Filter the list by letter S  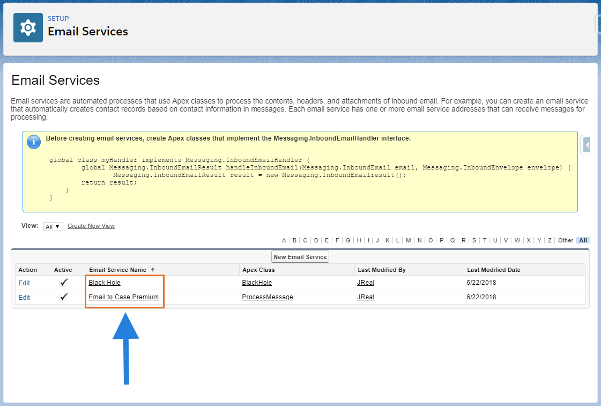pyautogui.click(x=474, y=240)
